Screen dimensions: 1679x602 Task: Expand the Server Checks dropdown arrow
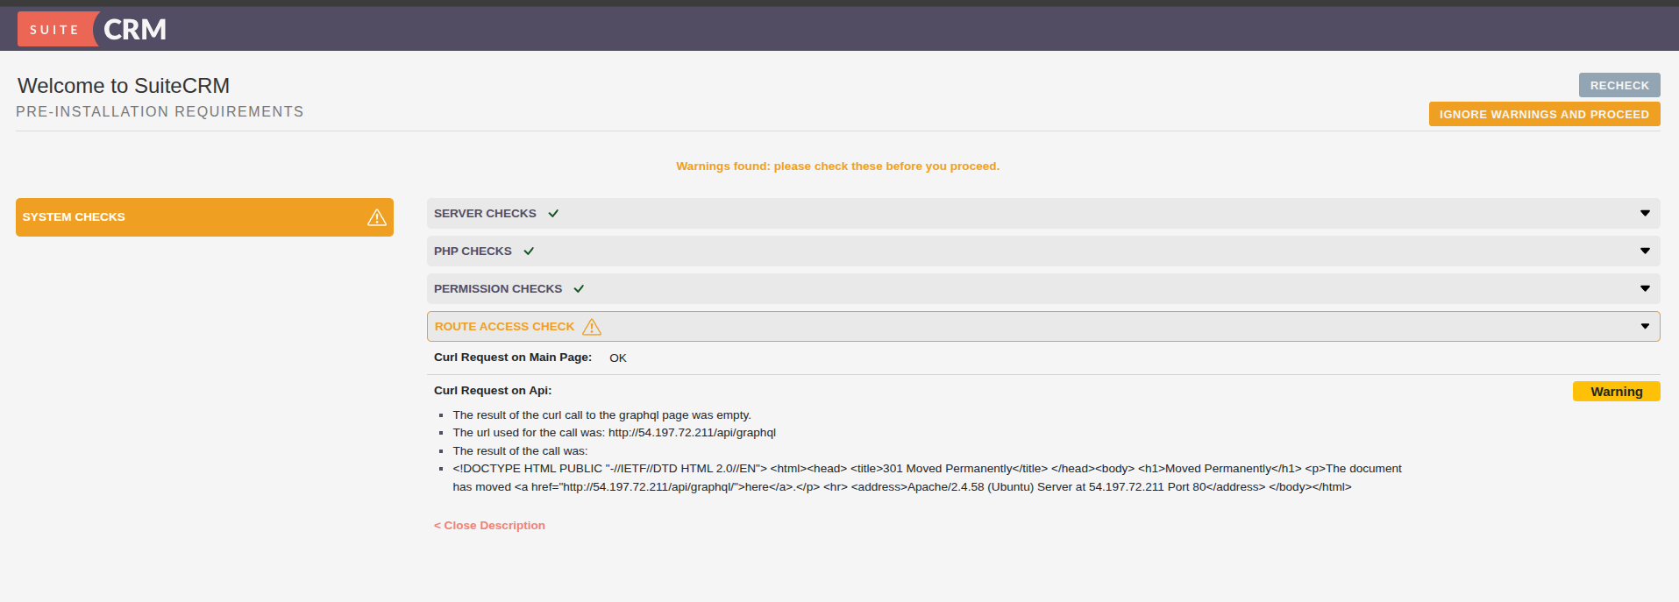(x=1645, y=213)
